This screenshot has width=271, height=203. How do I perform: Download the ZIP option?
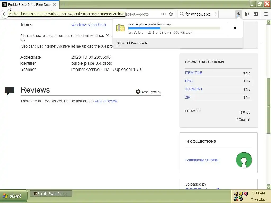[x=188, y=97]
